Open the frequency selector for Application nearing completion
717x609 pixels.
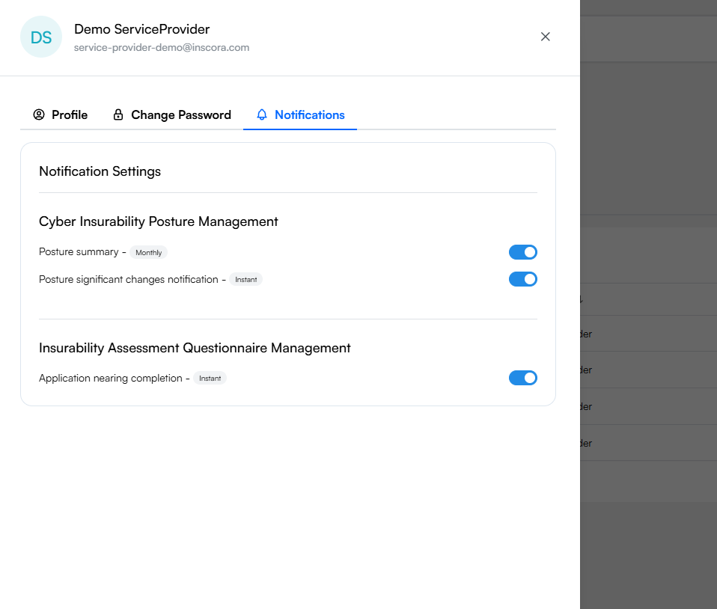[x=210, y=378]
